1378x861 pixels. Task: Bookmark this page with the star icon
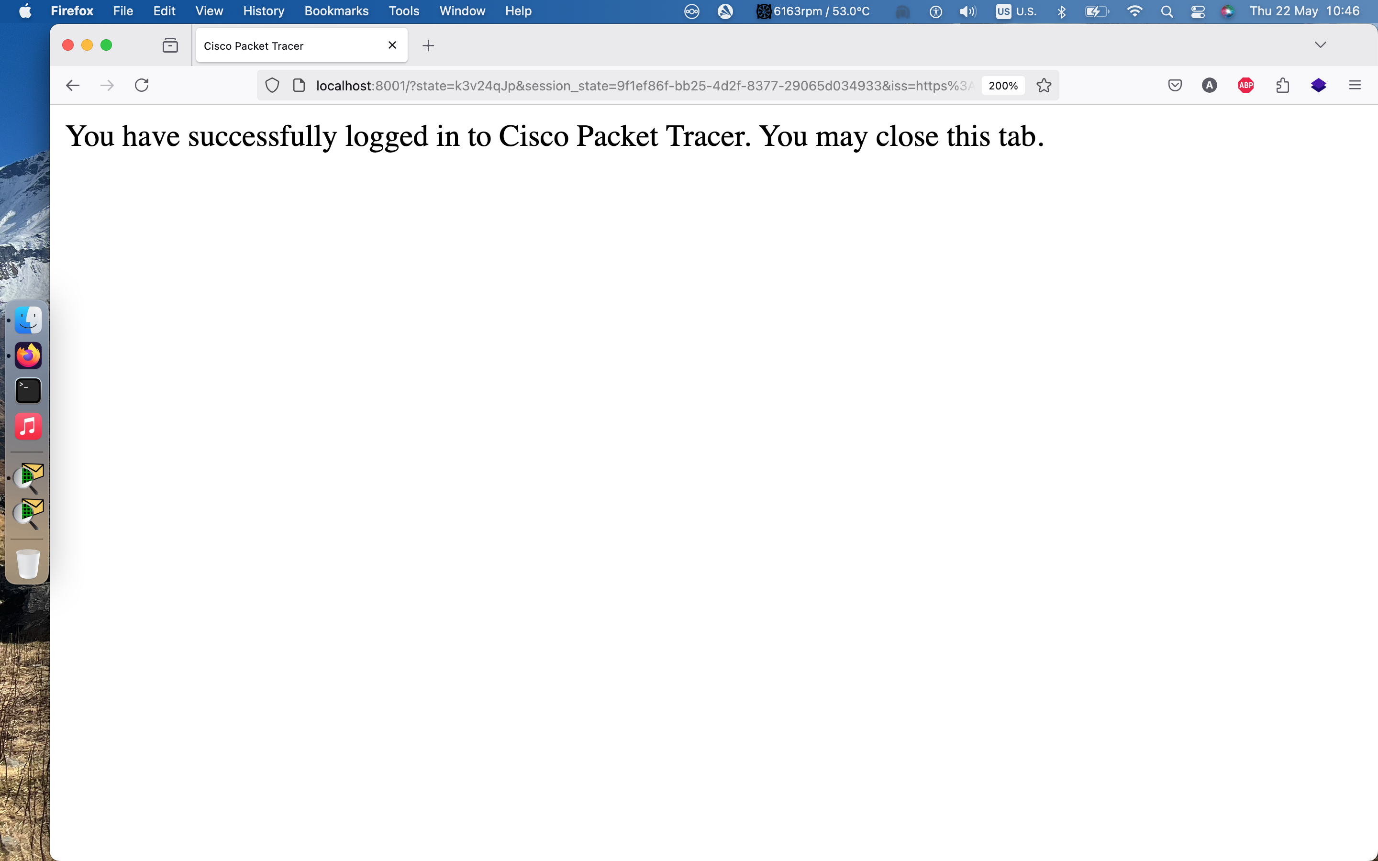coord(1044,86)
